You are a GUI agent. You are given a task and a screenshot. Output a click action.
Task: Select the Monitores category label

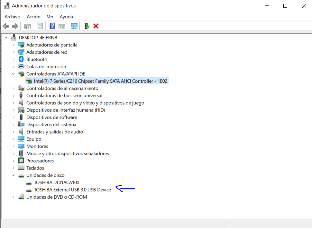point(37,146)
